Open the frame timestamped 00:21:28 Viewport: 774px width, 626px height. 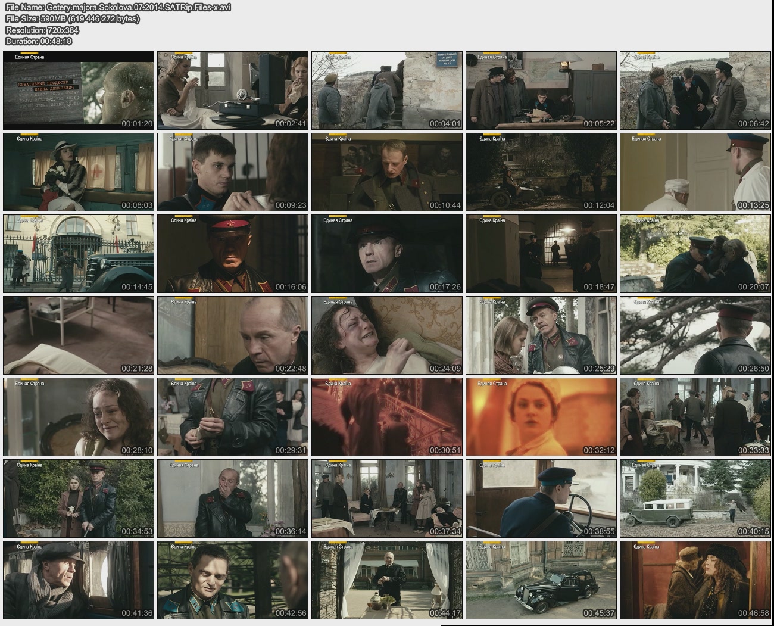click(79, 335)
